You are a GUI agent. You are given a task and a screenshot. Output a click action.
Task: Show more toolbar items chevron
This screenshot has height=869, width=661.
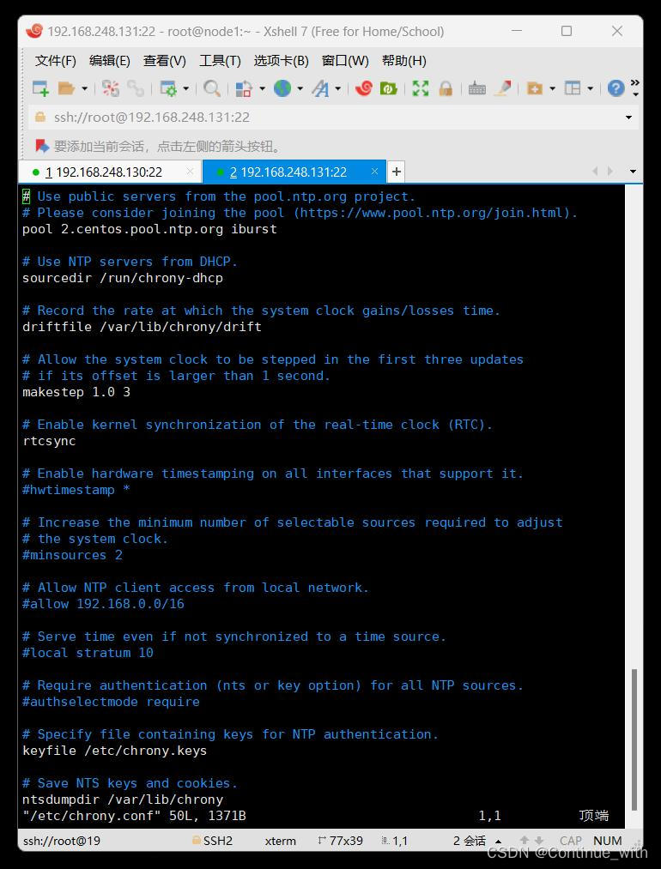(635, 88)
